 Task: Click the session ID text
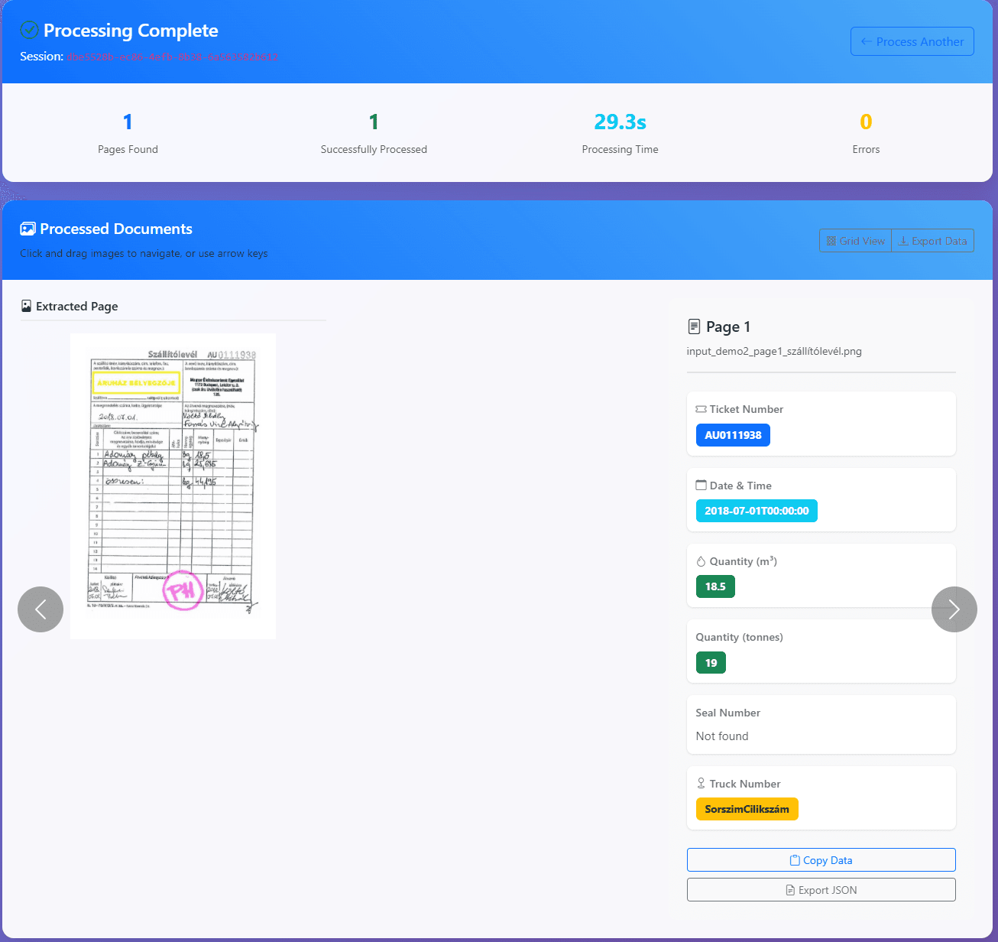click(x=172, y=57)
